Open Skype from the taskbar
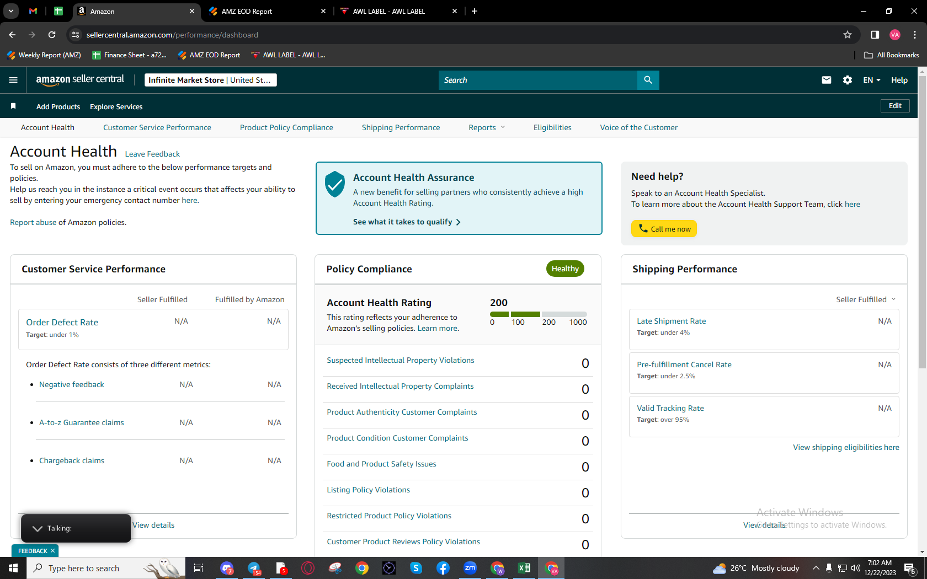 pyautogui.click(x=416, y=568)
